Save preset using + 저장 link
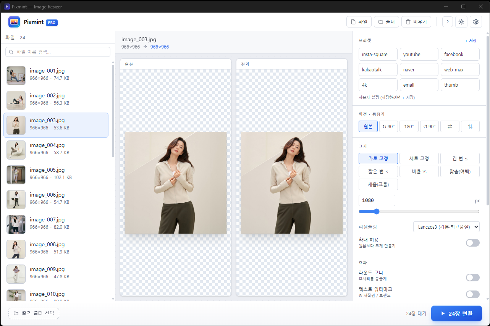 coord(471,40)
